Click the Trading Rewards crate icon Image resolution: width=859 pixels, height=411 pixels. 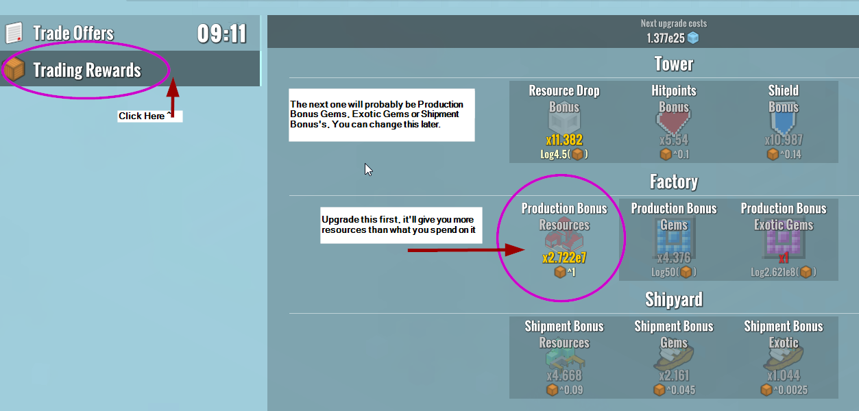14,69
